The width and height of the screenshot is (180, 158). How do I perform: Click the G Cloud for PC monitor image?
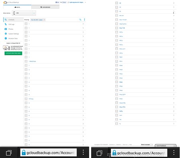(x=6, y=48)
